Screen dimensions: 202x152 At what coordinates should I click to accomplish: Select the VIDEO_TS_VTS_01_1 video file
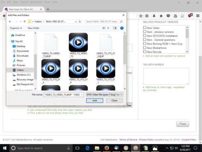pyautogui.click(x=106, y=71)
